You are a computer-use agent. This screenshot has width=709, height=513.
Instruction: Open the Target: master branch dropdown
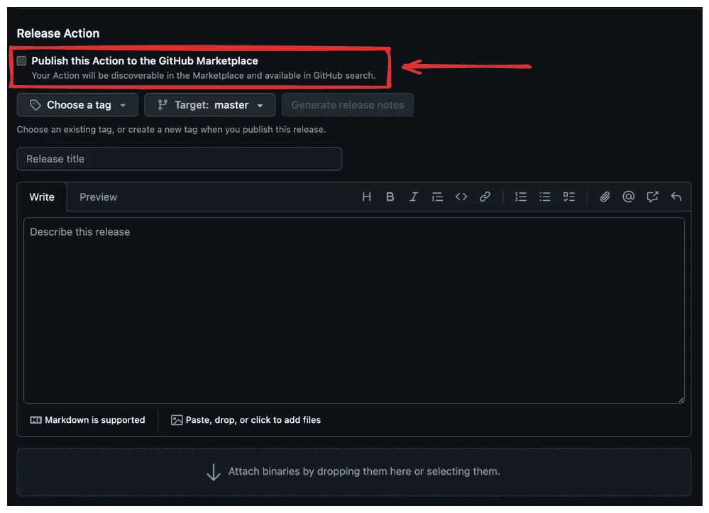pos(210,105)
